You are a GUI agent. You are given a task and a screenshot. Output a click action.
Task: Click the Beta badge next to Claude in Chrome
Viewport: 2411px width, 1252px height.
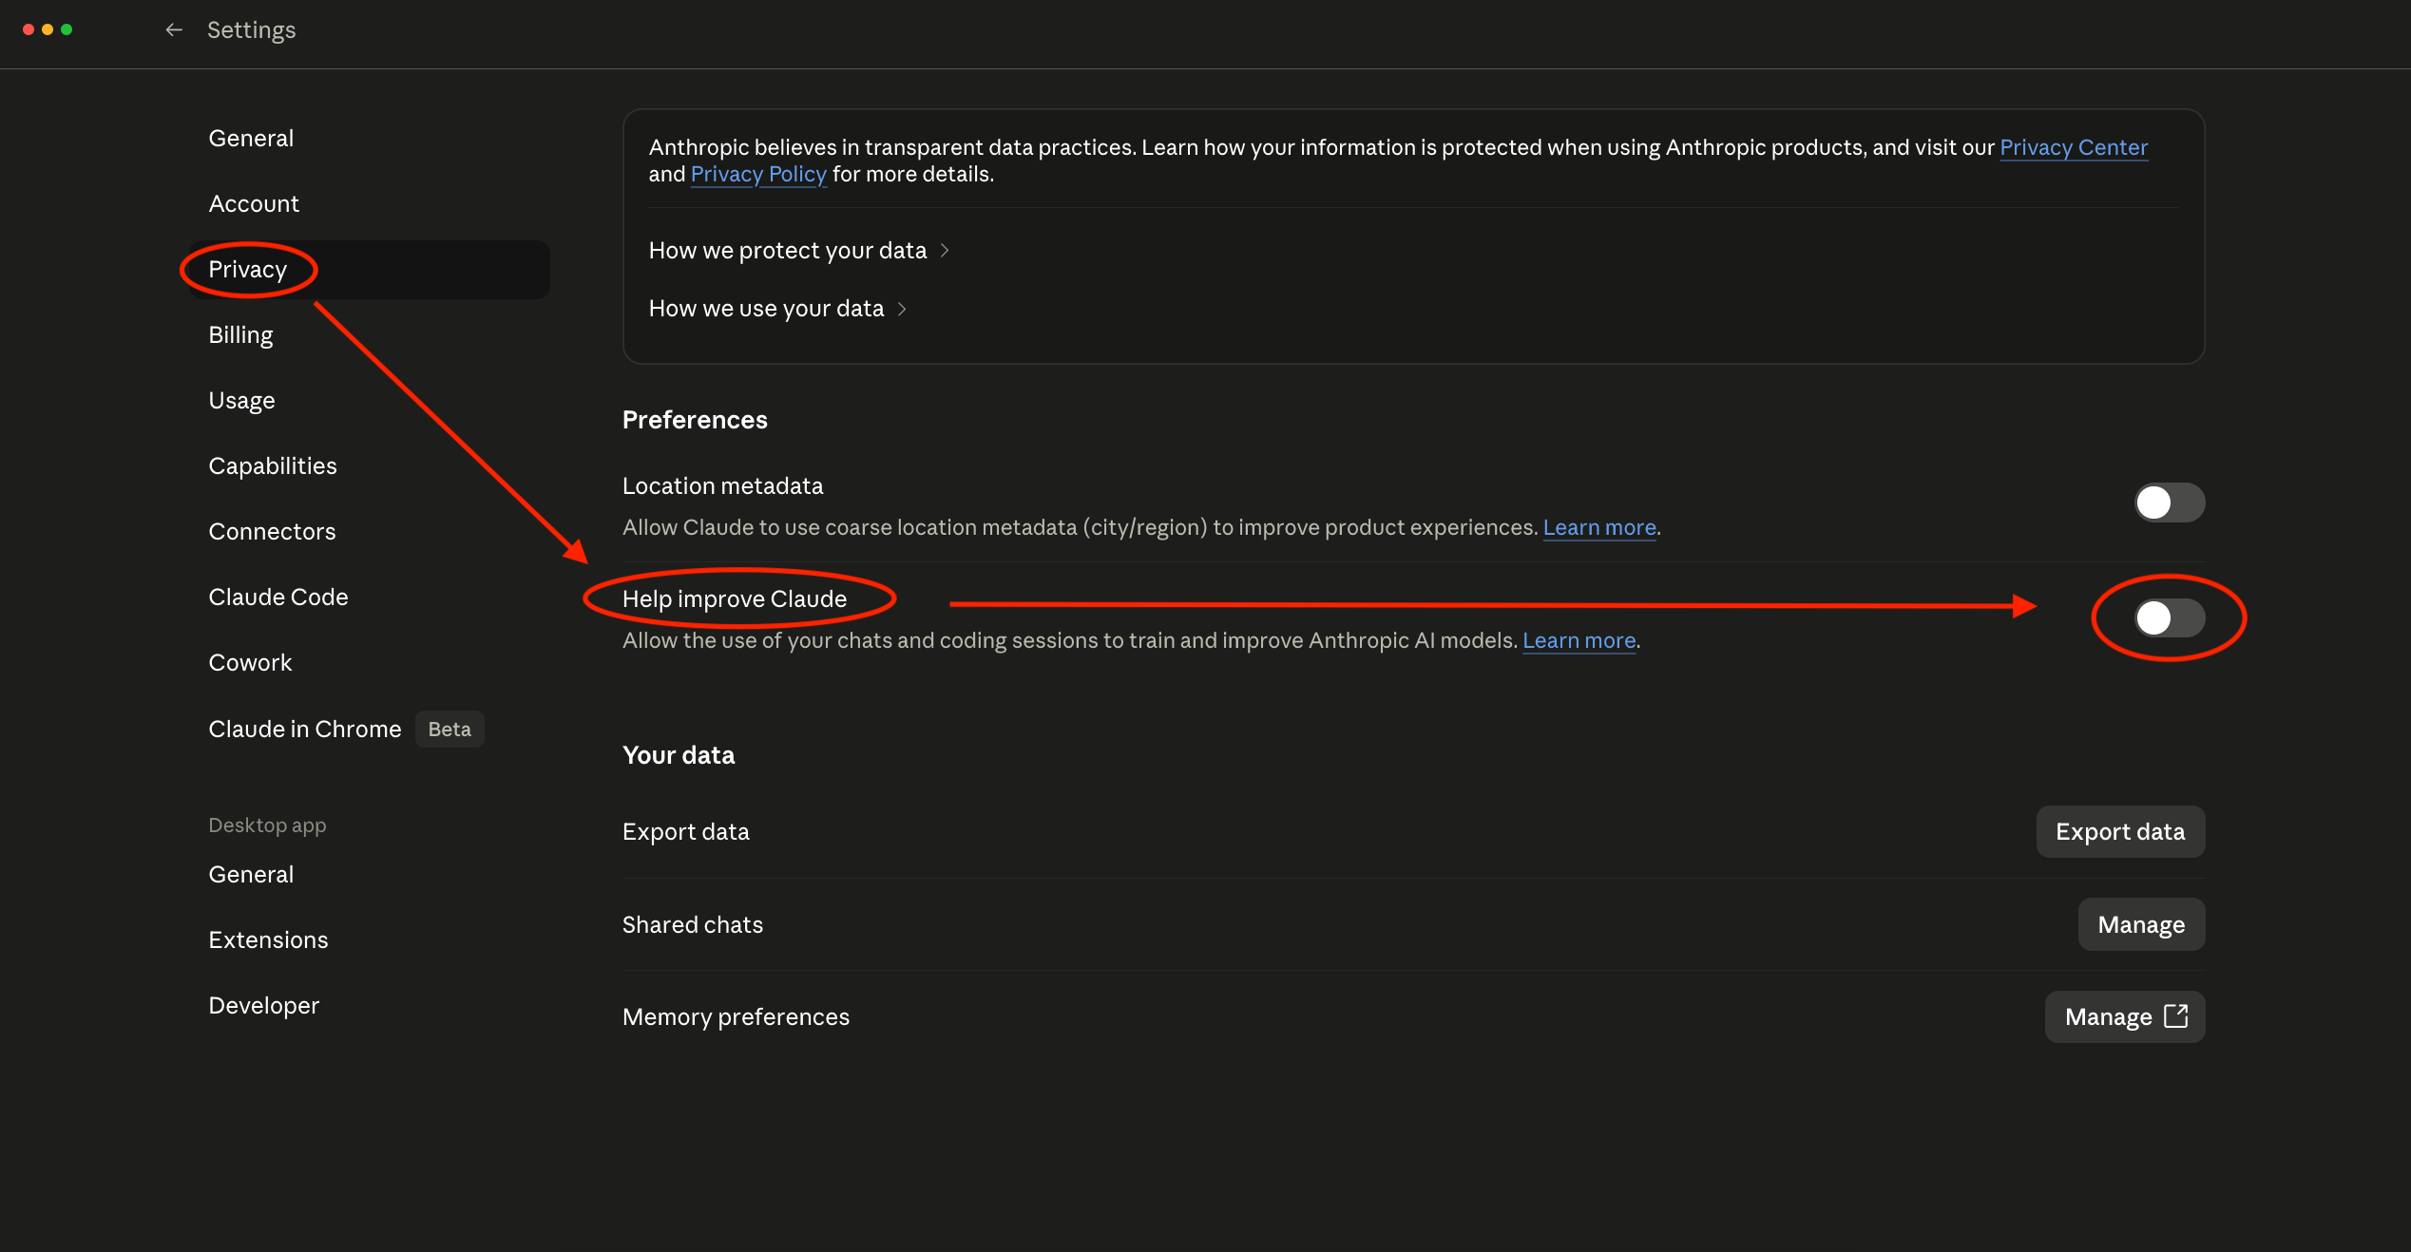(x=450, y=730)
